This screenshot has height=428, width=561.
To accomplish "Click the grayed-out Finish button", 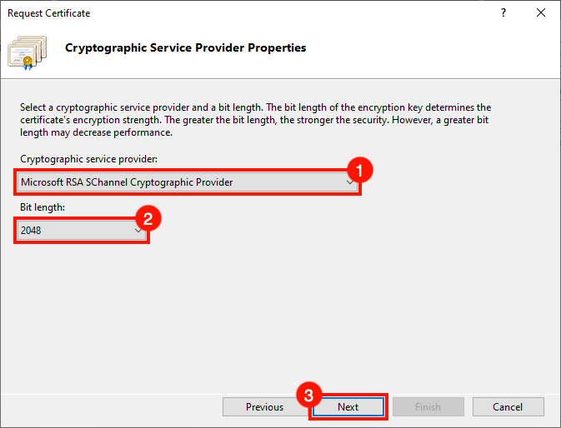I will click(x=427, y=407).
